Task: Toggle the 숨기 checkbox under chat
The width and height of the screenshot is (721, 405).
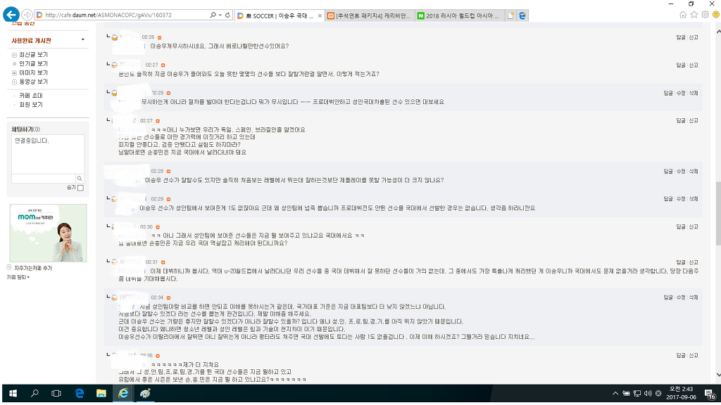Action: click(x=80, y=188)
